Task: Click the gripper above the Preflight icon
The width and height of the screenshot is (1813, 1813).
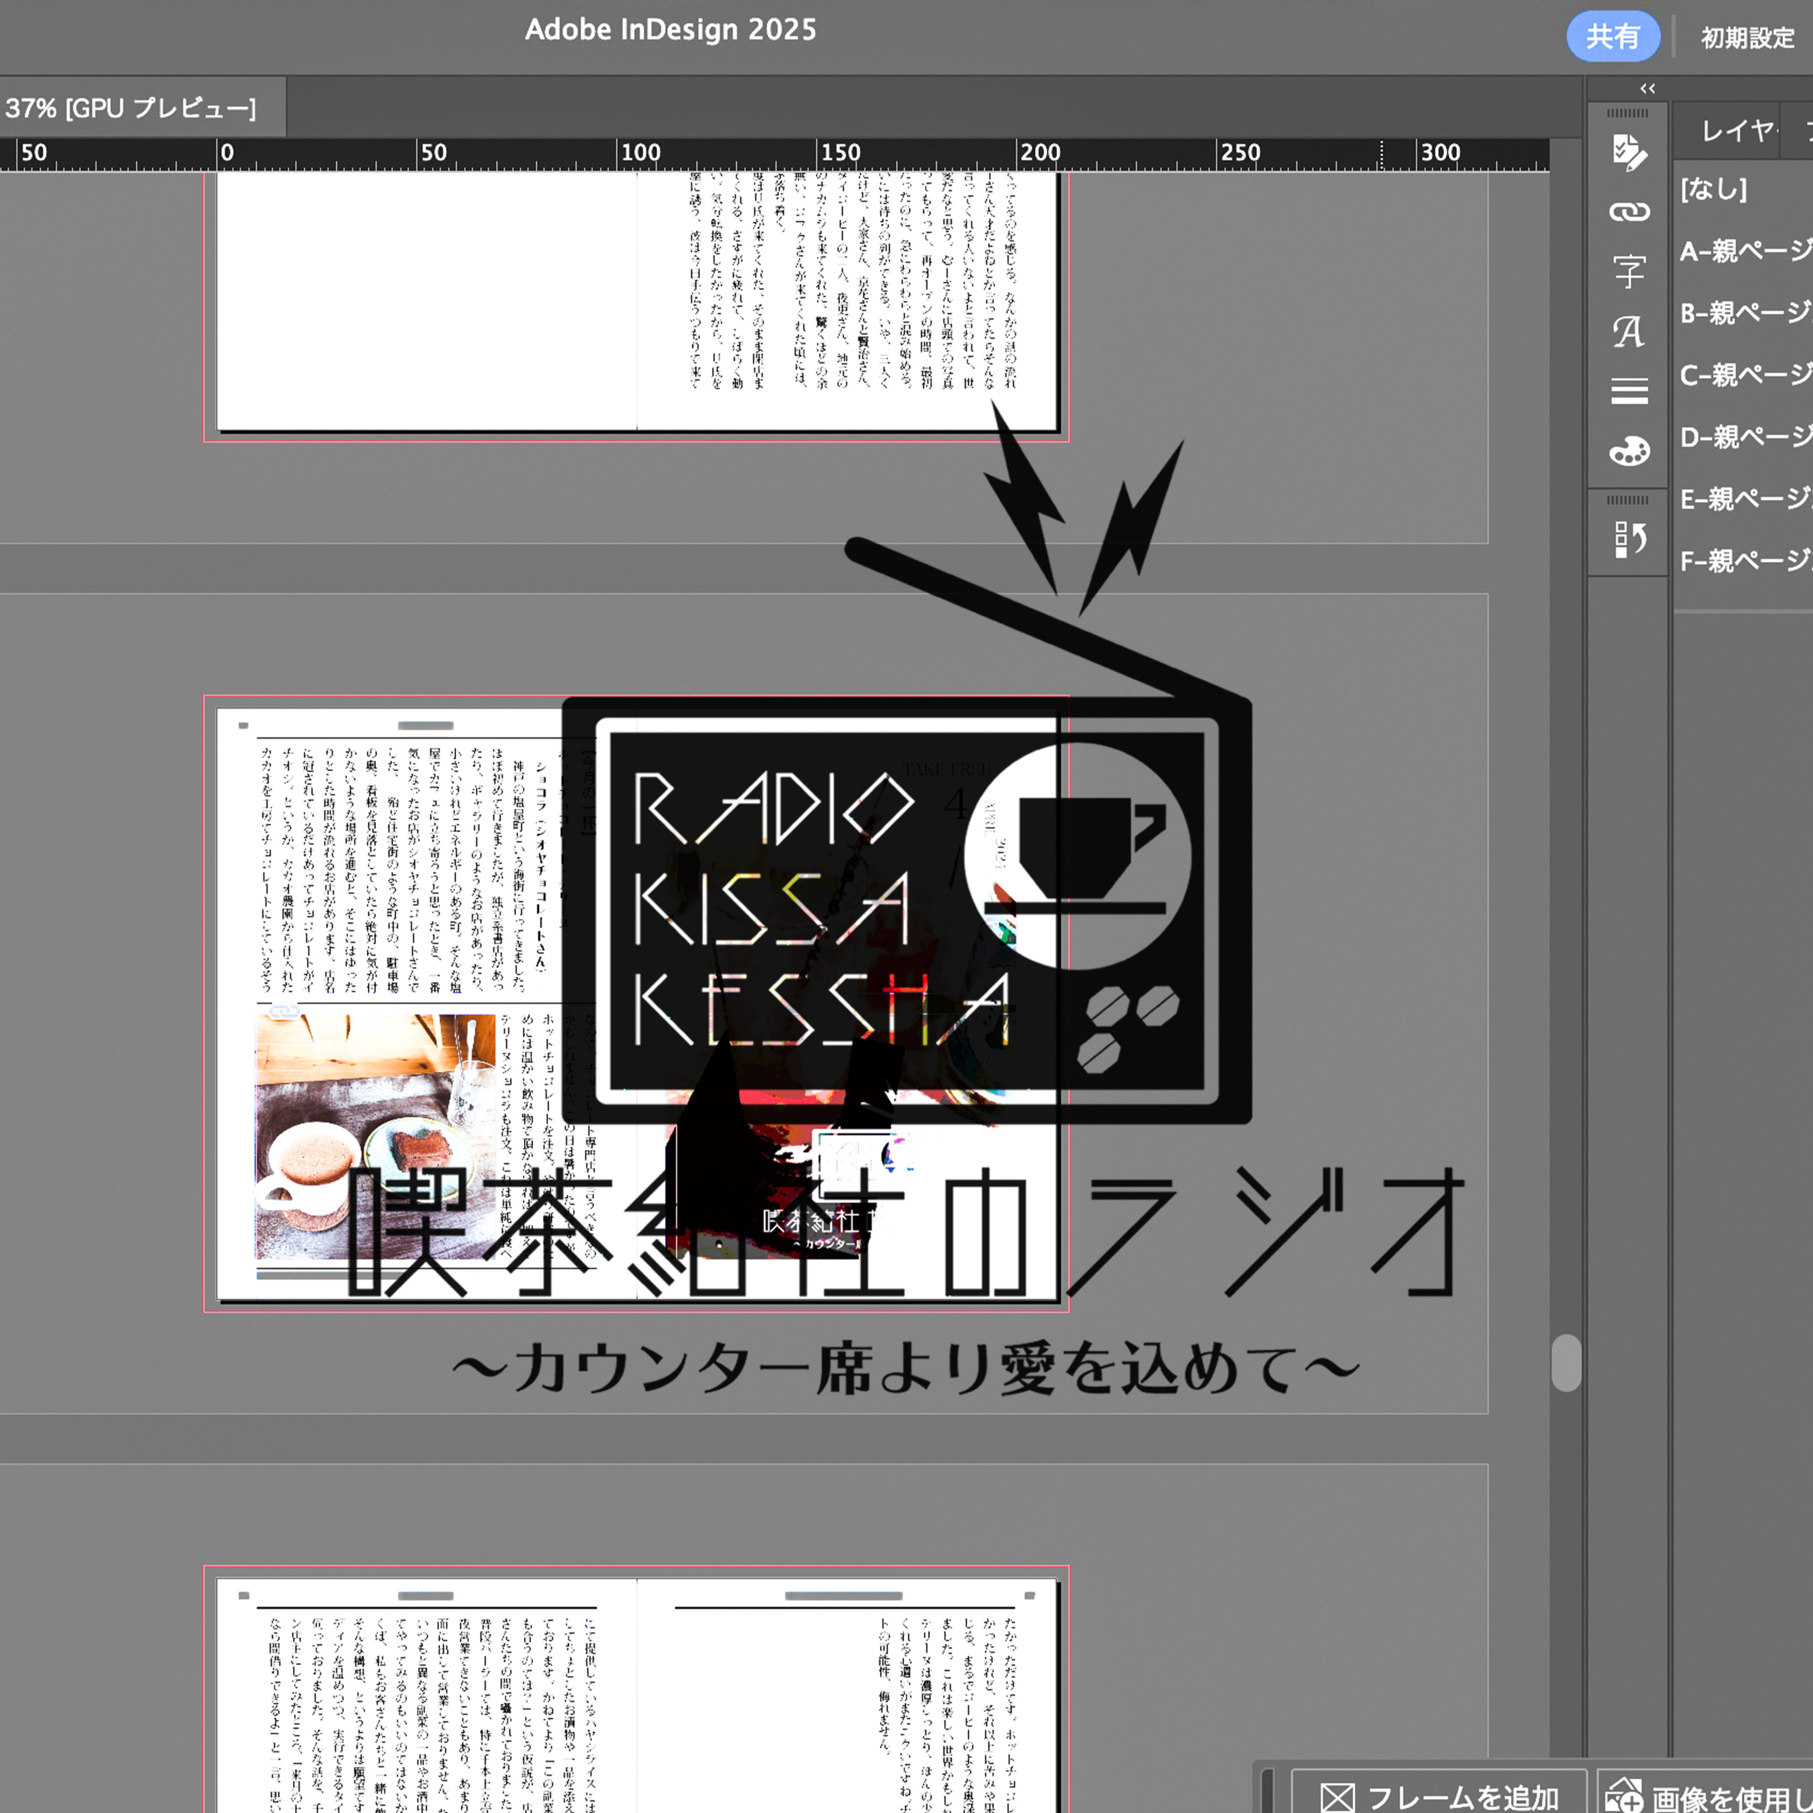Action: [x=1628, y=114]
